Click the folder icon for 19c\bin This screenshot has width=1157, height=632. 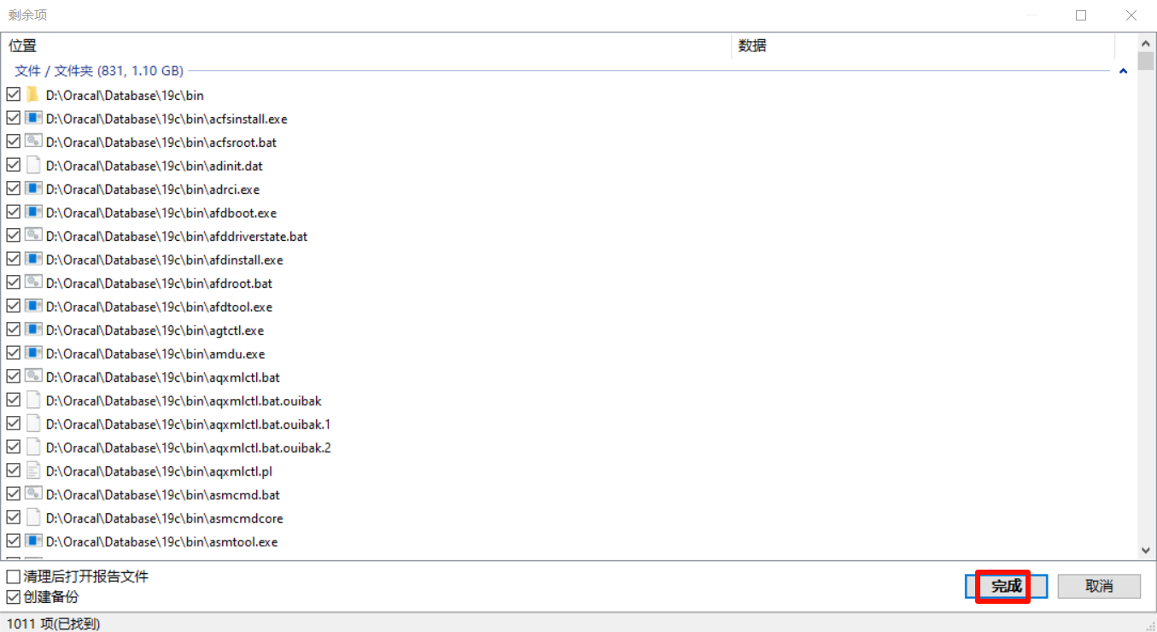(33, 95)
